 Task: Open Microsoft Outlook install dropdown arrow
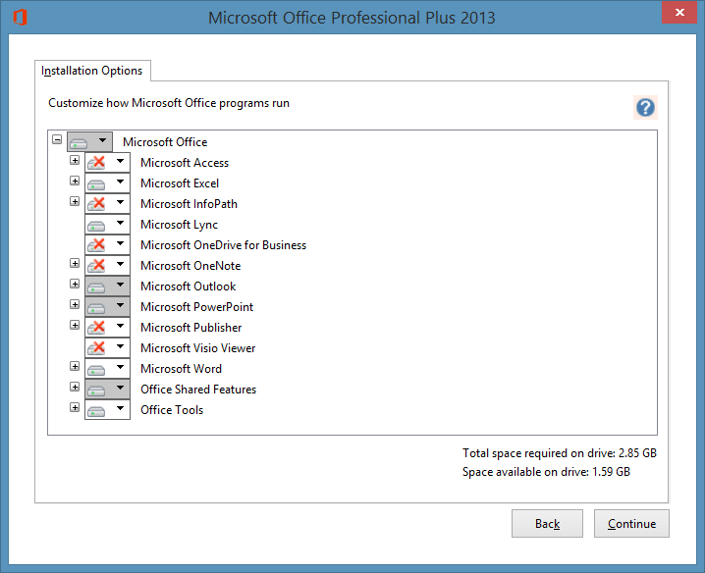(120, 285)
